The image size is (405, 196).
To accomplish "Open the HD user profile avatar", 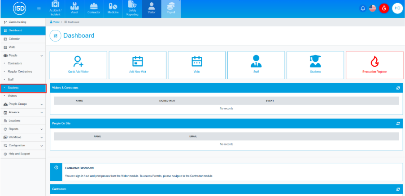I will 396,9.
